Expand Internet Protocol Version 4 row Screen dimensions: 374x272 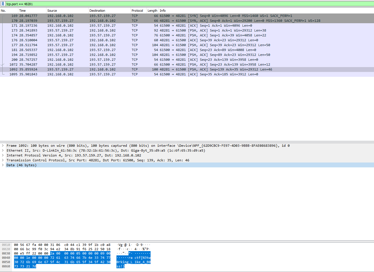click(x=3, y=155)
